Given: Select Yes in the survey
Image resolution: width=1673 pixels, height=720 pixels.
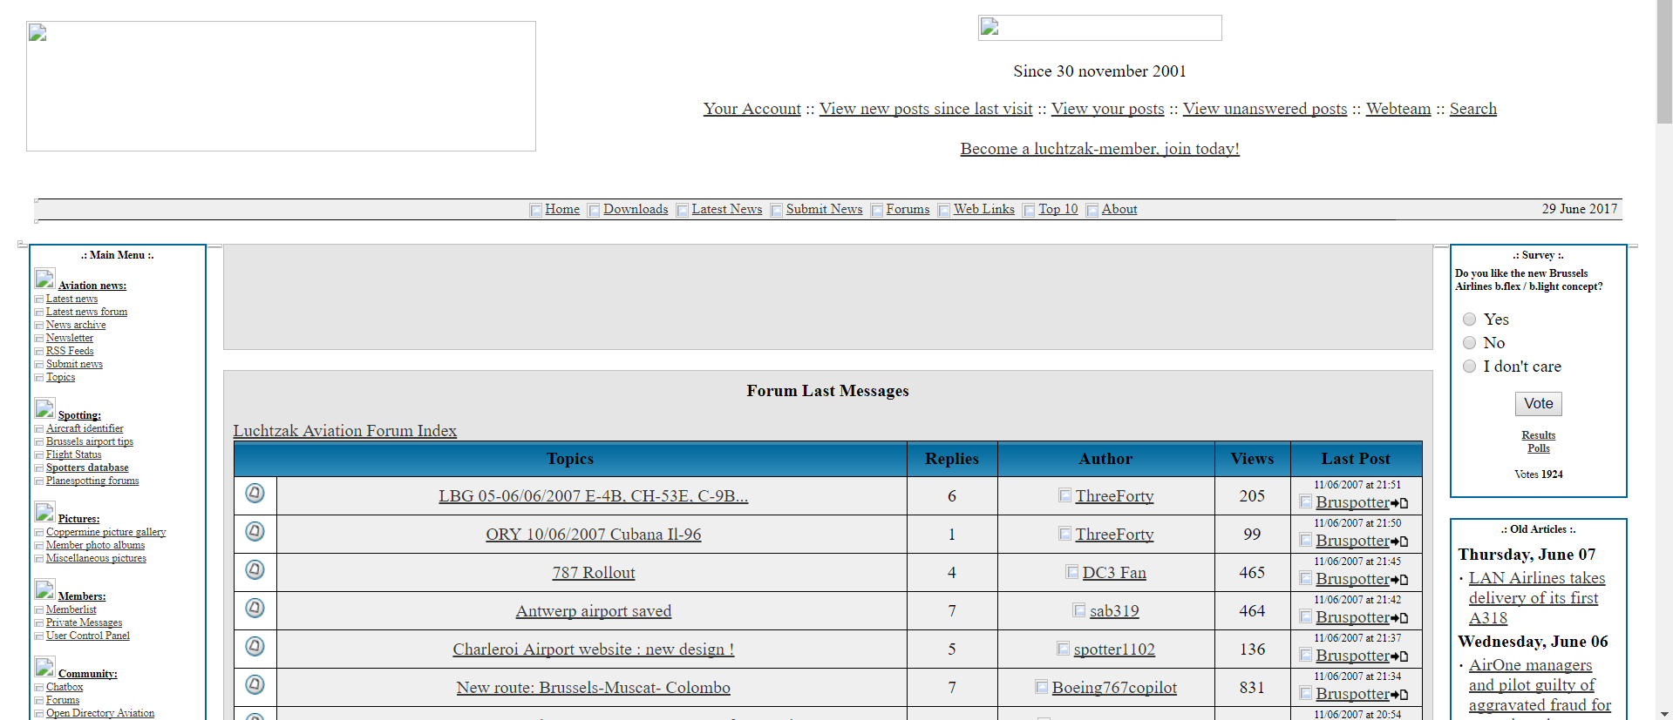Looking at the screenshot, I should 1469,320.
